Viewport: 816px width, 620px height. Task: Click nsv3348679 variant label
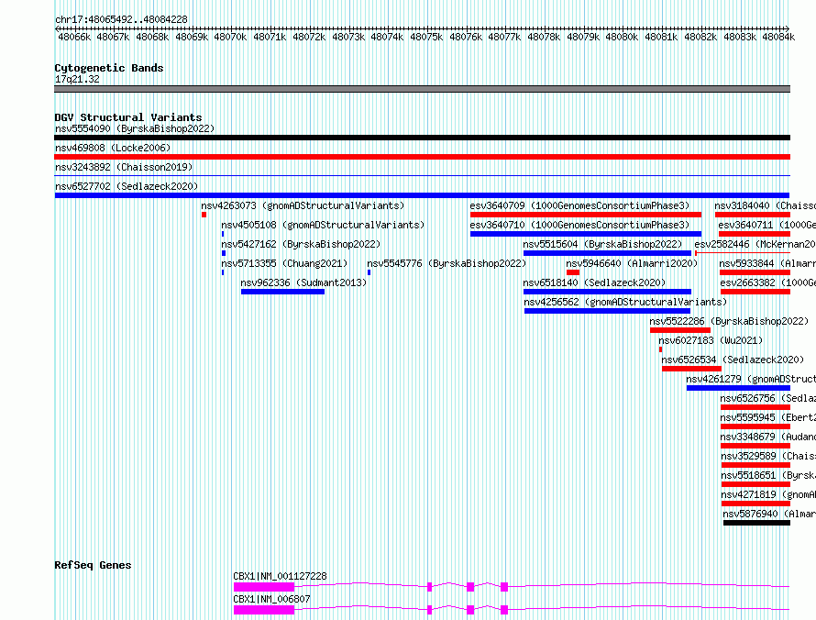coord(768,437)
